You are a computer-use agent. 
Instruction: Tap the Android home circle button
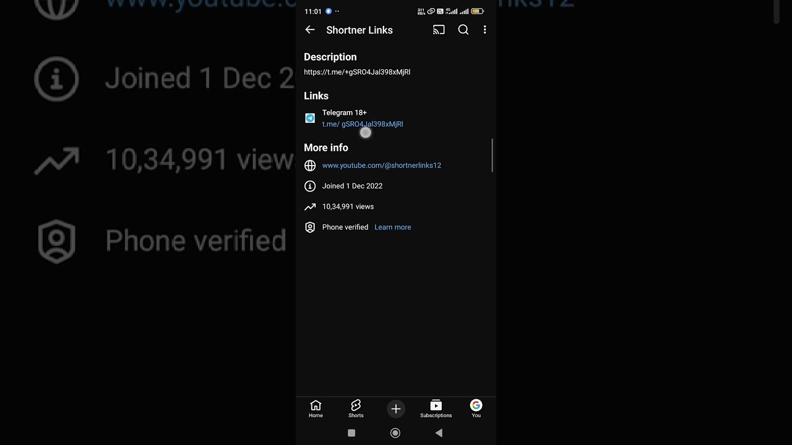click(395, 433)
